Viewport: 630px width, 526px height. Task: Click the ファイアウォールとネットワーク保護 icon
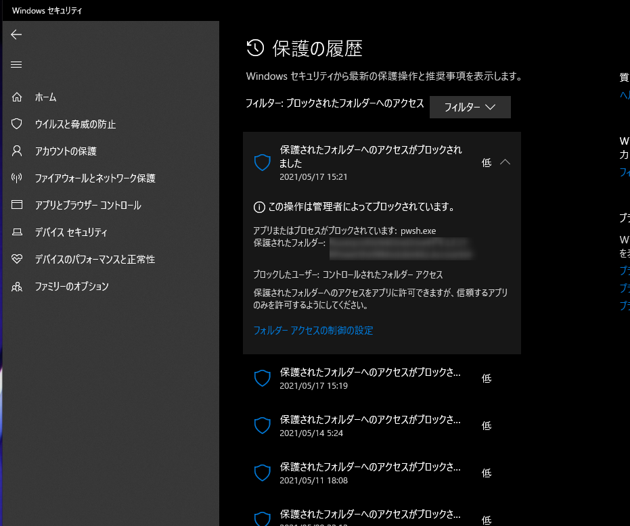(x=16, y=178)
